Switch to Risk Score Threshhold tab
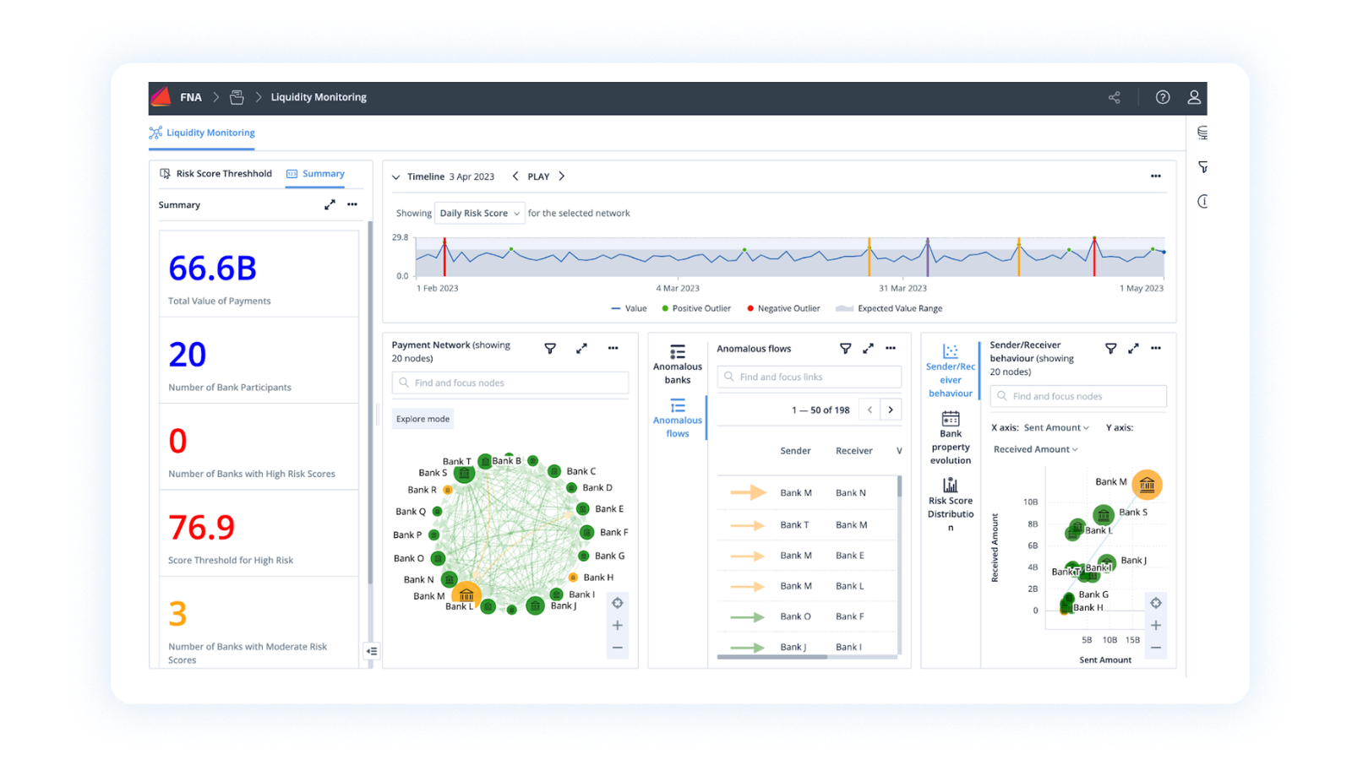 pyautogui.click(x=216, y=173)
